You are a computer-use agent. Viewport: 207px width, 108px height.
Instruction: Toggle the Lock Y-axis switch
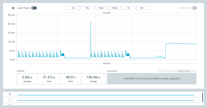click(34, 8)
